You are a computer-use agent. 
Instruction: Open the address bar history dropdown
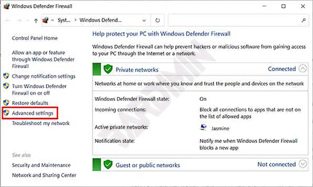(144, 21)
